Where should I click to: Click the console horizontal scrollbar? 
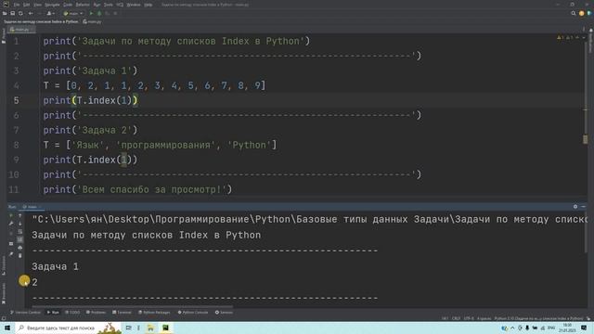133,306
